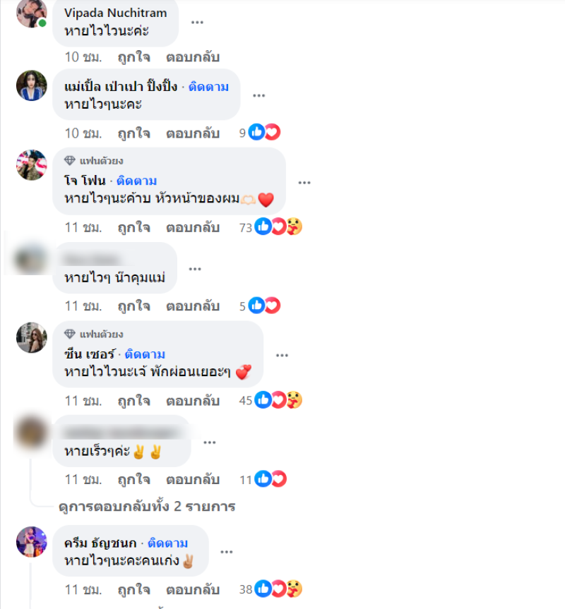
Task: View reactions on comment with 73 reactions
Action: point(270,227)
